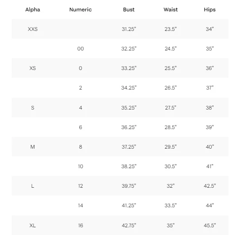Image resolution: width=243 pixels, height=235 pixels.
Task: Select the XS alpha size cell
Action: pos(33,68)
